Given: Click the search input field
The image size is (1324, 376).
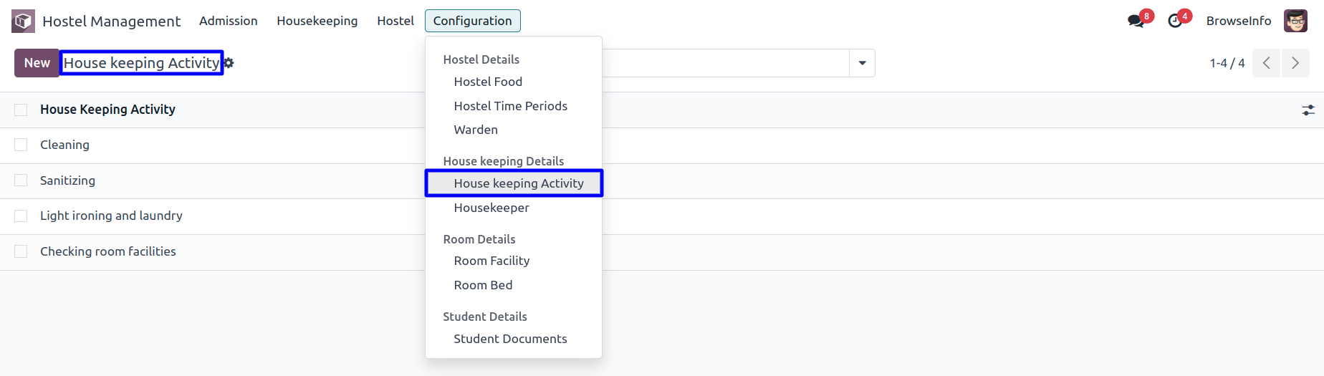Looking at the screenshot, I should tap(725, 63).
